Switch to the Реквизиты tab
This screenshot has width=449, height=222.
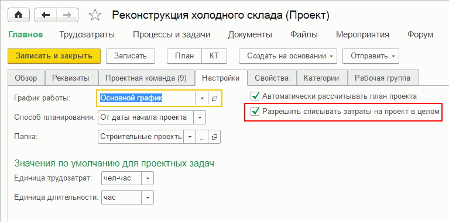coord(71,78)
